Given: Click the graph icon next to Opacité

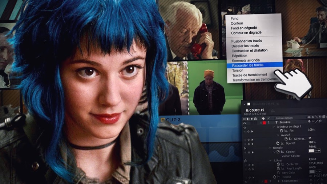Looking at the screenshot, I should pyautogui.click(x=282, y=143).
